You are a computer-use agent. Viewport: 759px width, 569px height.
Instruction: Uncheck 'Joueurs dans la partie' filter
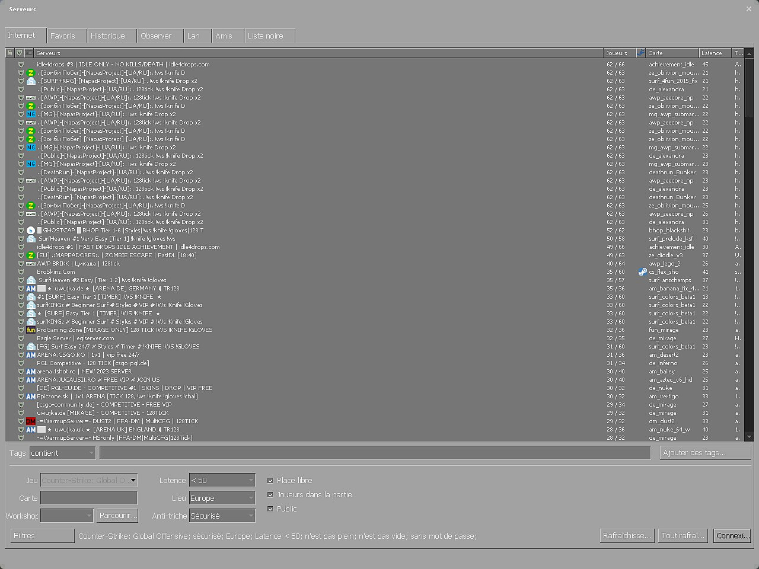point(270,495)
